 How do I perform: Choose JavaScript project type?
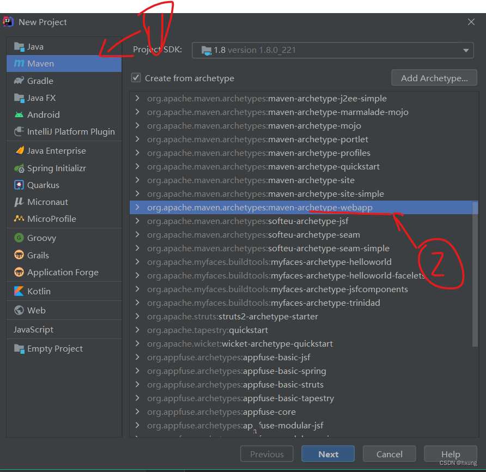pos(33,329)
